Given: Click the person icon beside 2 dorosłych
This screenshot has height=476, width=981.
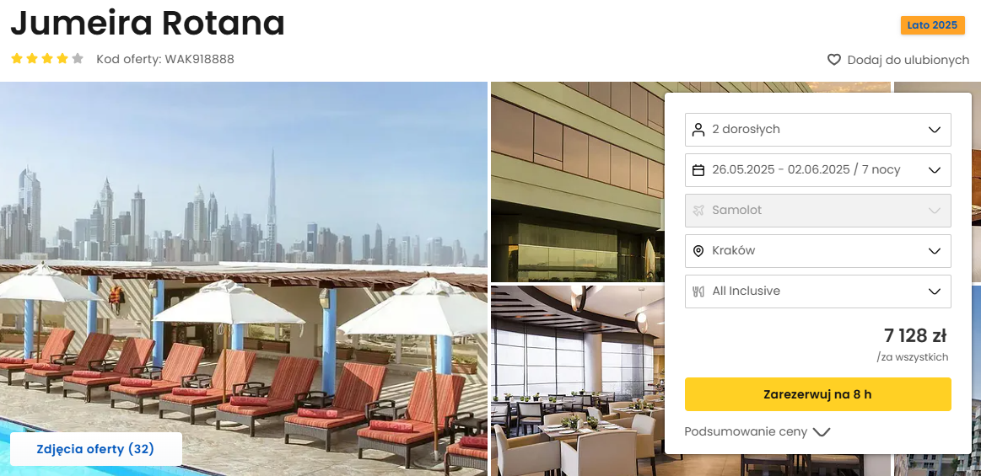Looking at the screenshot, I should click(698, 129).
